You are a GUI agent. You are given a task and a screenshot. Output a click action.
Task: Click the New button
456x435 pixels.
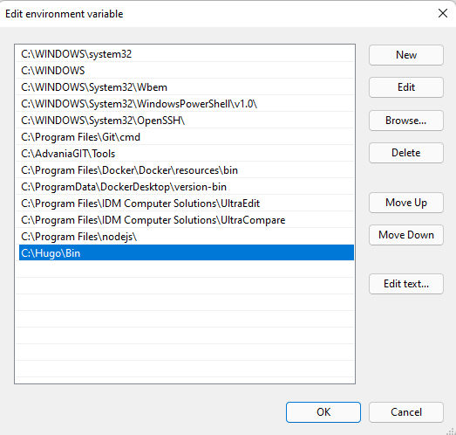click(406, 55)
